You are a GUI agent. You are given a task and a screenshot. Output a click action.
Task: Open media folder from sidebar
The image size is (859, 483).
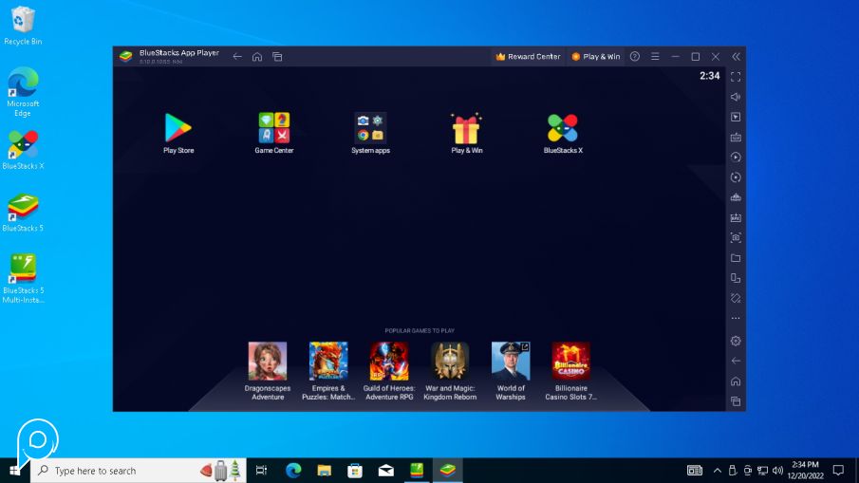pyautogui.click(x=736, y=258)
